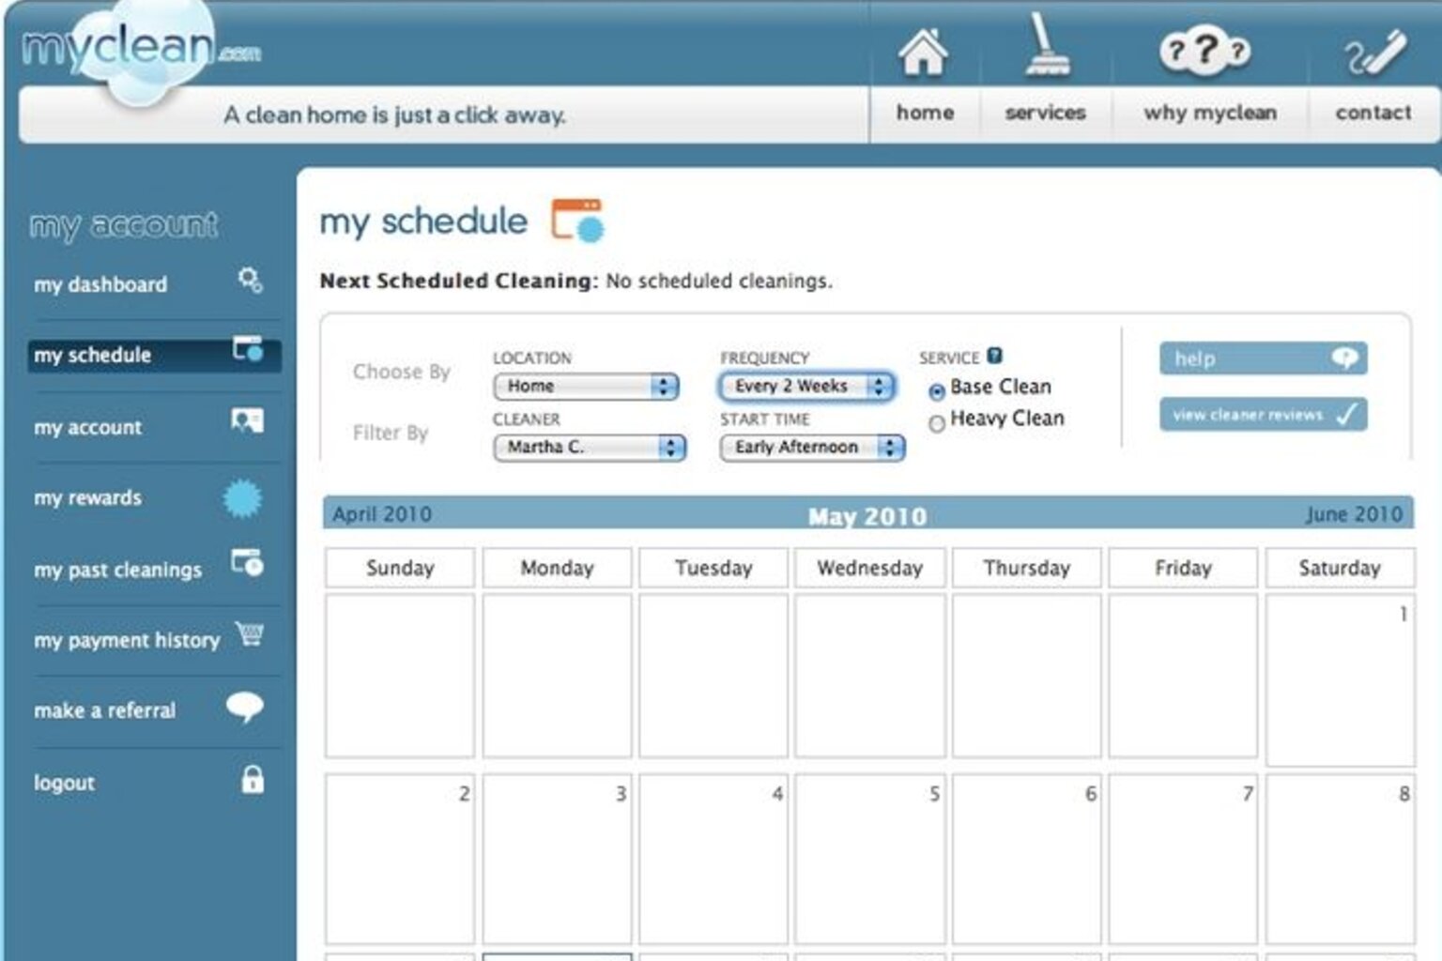
Task: Click the blue starburst rewards icon
Action: pyautogui.click(x=242, y=498)
